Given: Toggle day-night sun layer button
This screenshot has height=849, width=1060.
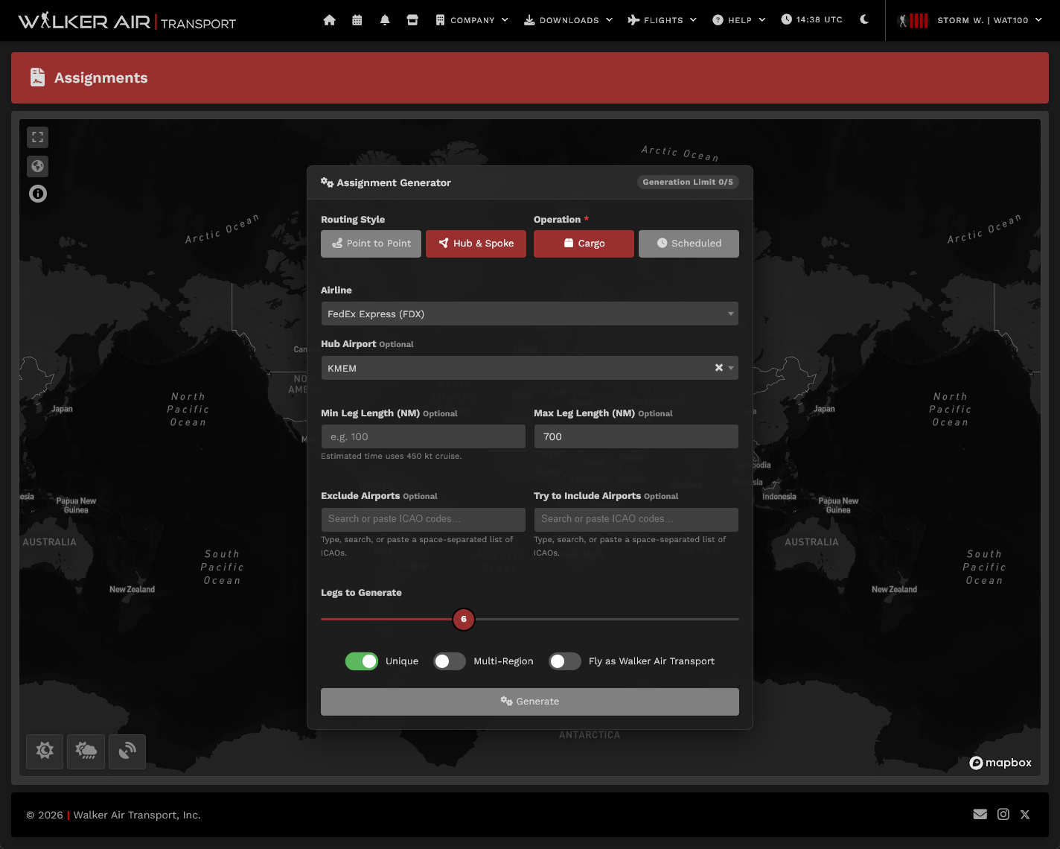Looking at the screenshot, I should [x=45, y=751].
